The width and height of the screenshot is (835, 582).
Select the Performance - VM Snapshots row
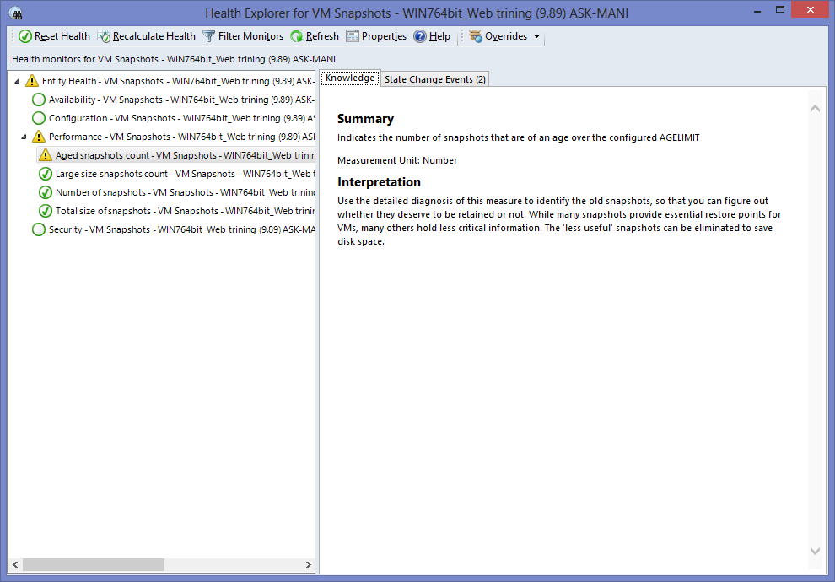[x=181, y=137]
